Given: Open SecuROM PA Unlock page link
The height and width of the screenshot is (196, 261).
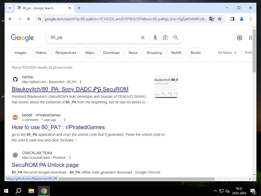Looking at the screenshot, I should 45,165.
